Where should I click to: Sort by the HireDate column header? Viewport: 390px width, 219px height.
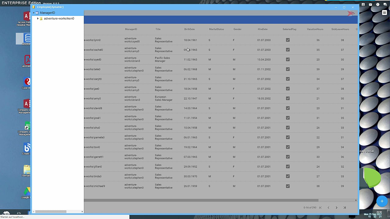click(x=263, y=29)
